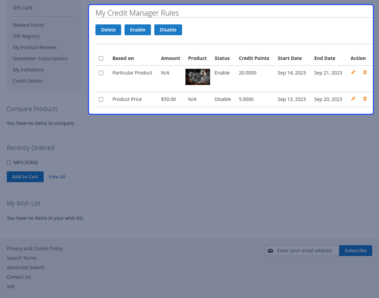Click the Sep 20, 2023 end date

(x=328, y=99)
